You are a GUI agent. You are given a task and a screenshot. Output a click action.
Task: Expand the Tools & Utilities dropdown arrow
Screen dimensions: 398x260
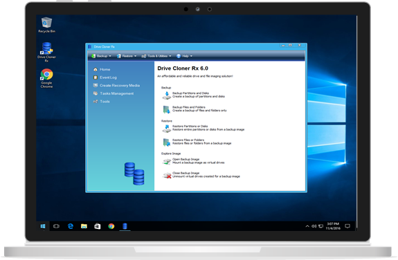coord(170,56)
